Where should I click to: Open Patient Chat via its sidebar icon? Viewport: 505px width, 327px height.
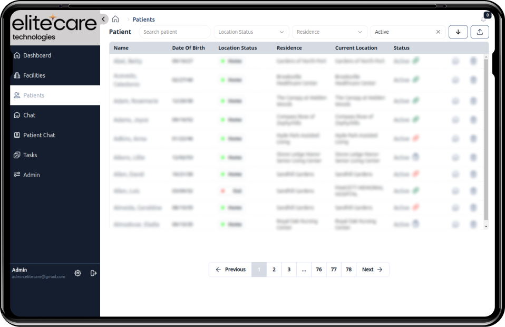click(16, 135)
